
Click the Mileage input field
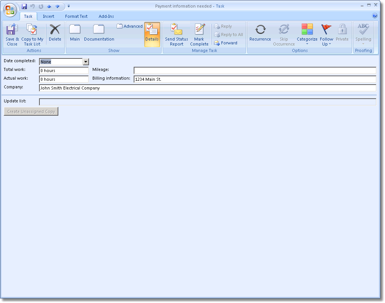coord(255,71)
